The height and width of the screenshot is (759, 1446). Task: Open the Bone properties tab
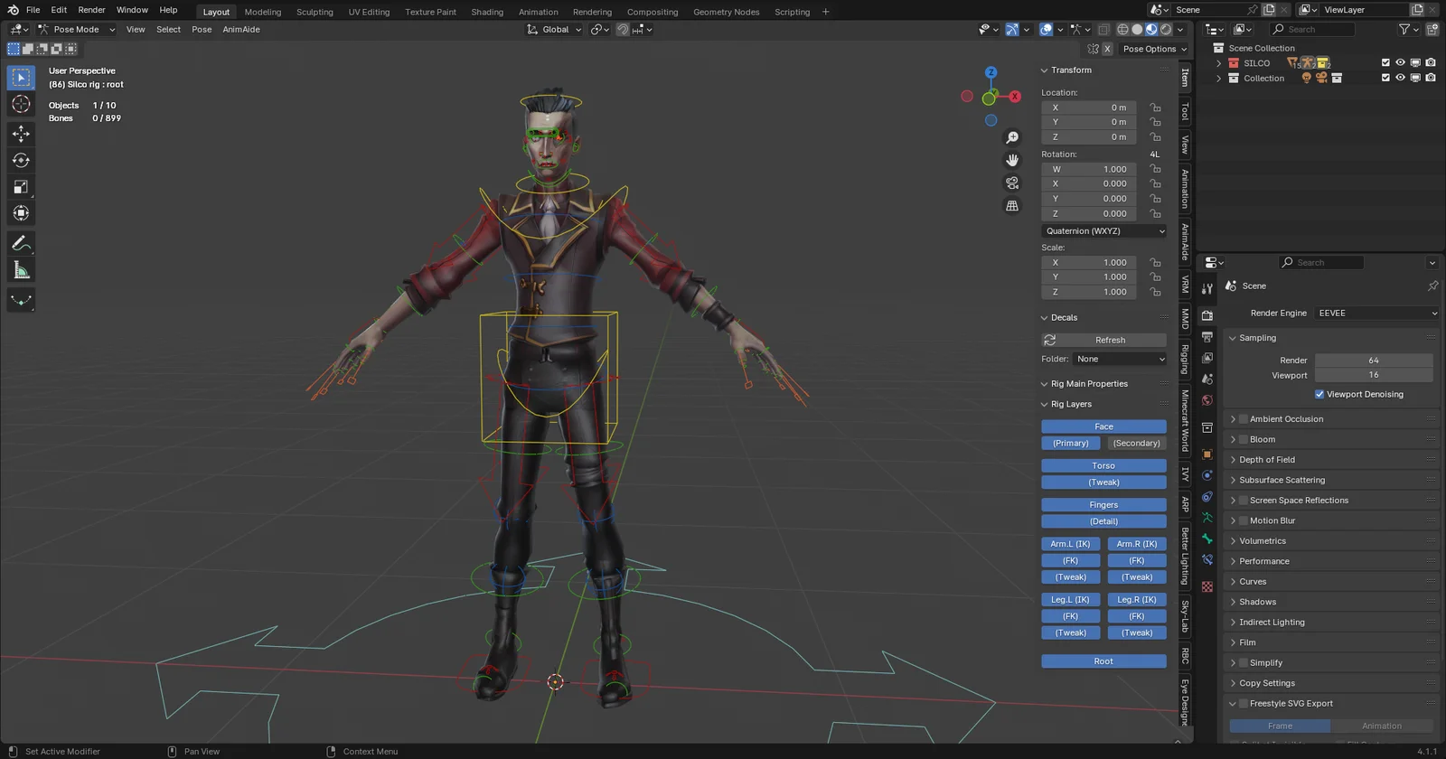[1207, 539]
